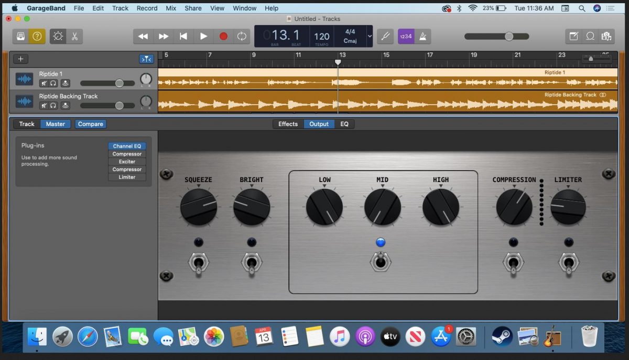Open the Mix menu

tap(170, 8)
